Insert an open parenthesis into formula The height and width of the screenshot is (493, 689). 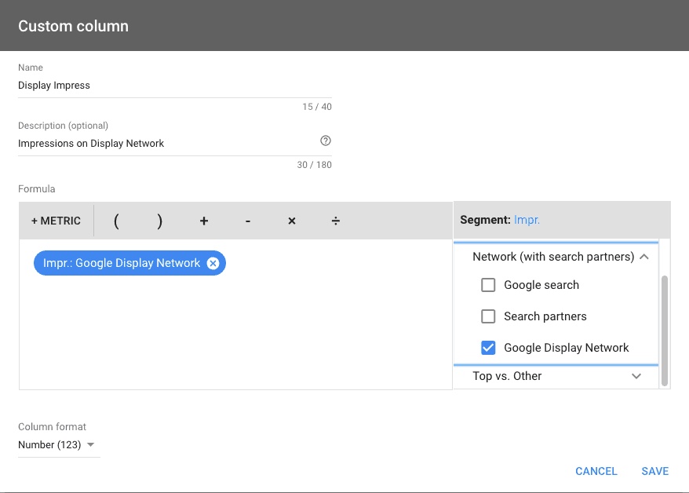(x=116, y=221)
